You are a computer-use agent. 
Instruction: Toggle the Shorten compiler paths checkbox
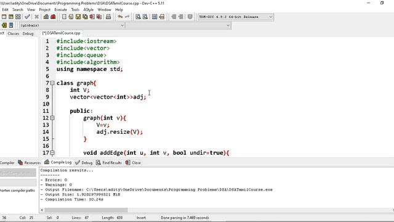[x=18, y=191]
